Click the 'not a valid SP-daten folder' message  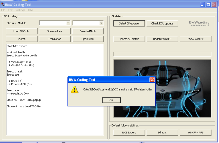tap(118, 90)
